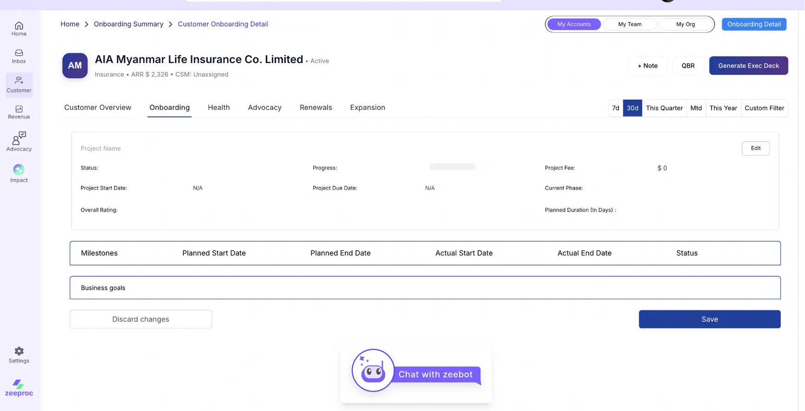Open the Inbox sidebar icon
Screen dimensions: 805x411
(19, 56)
